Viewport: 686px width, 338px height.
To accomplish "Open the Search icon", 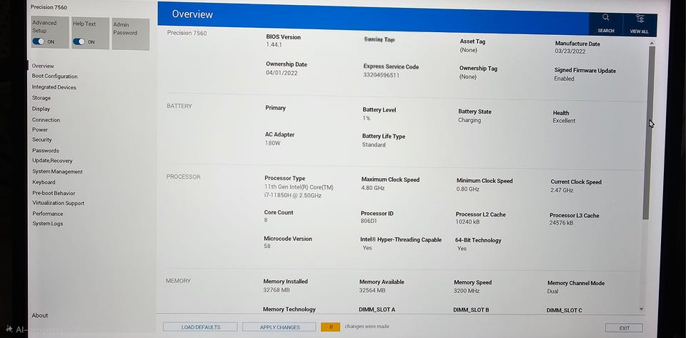I will pyautogui.click(x=606, y=17).
